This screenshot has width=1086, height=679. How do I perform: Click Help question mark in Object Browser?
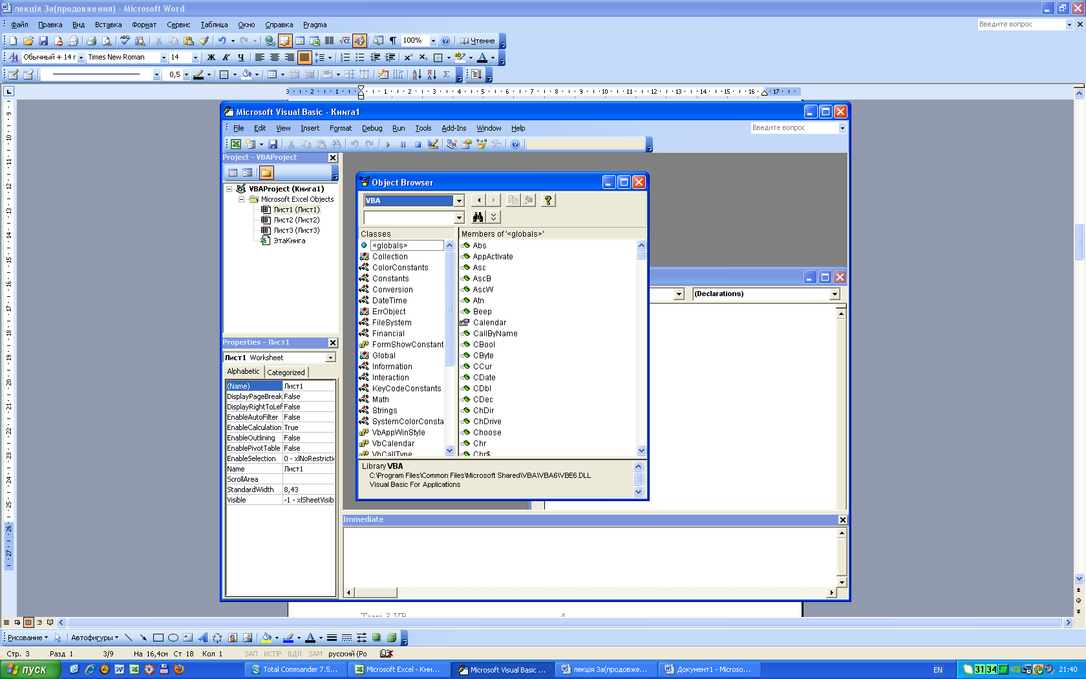548,200
